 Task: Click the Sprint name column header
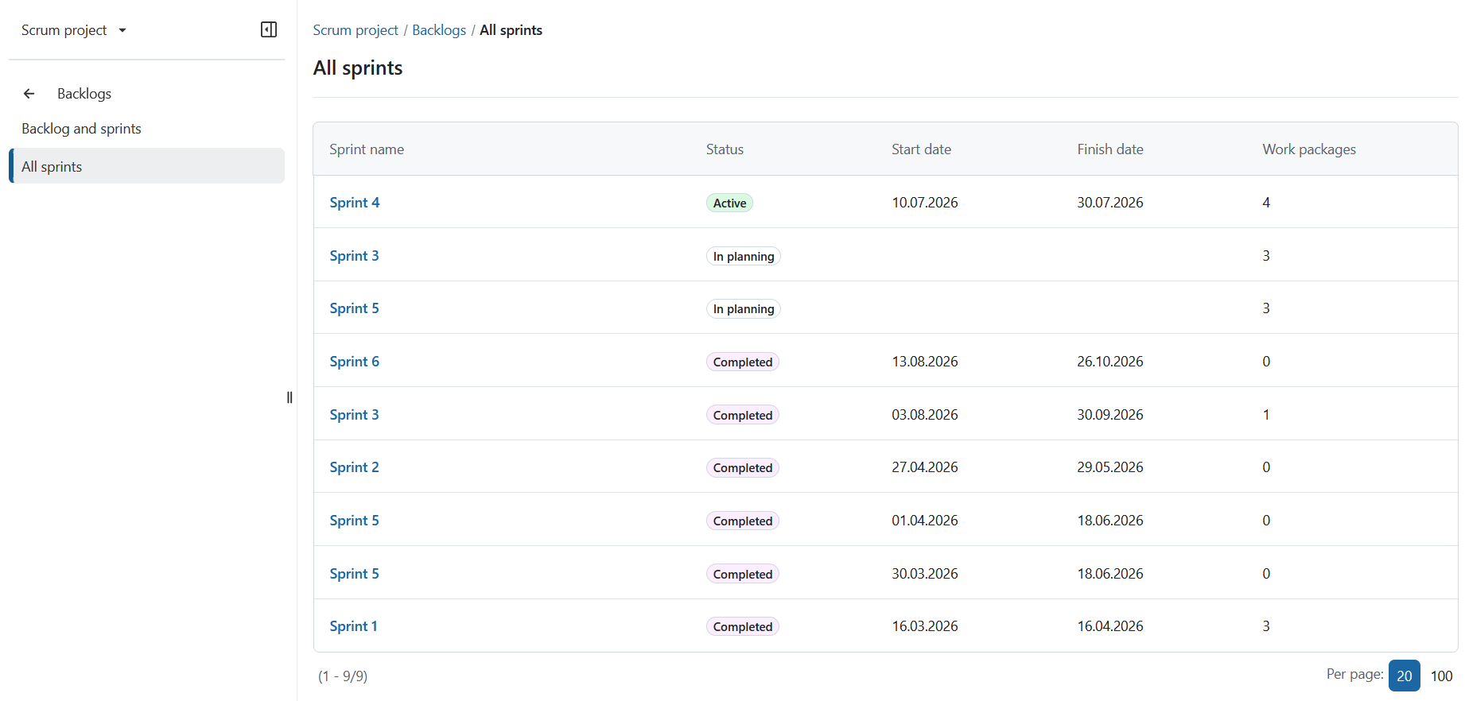tap(367, 149)
